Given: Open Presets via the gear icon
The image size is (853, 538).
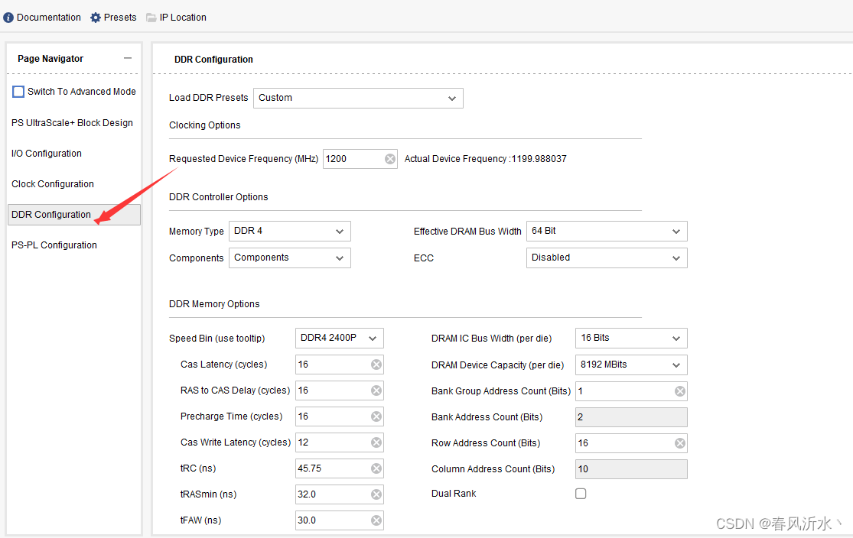Looking at the screenshot, I should coord(96,18).
